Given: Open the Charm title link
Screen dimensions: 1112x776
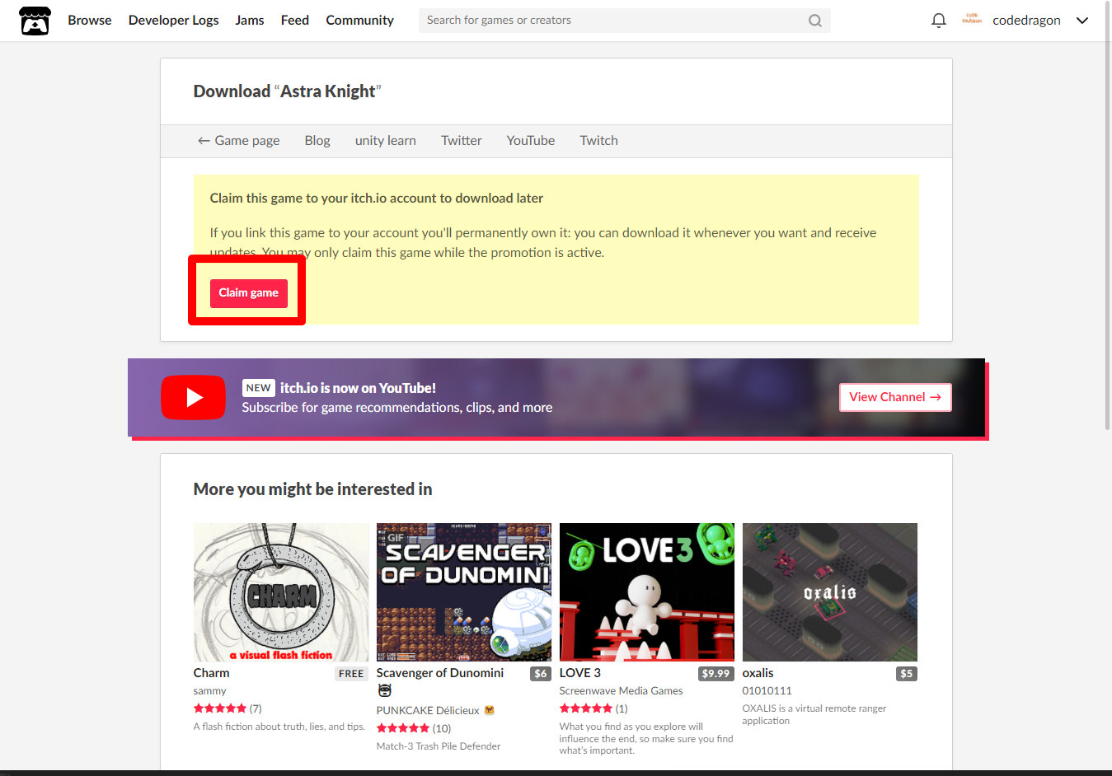Looking at the screenshot, I should click(x=211, y=673).
